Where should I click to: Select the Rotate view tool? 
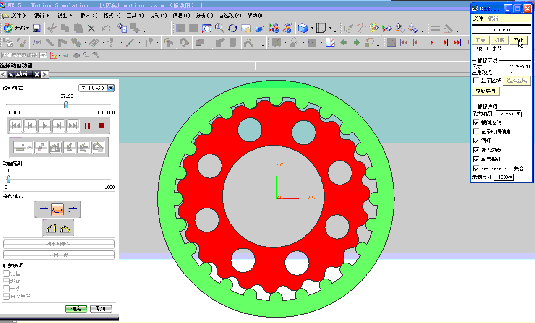pos(233,28)
